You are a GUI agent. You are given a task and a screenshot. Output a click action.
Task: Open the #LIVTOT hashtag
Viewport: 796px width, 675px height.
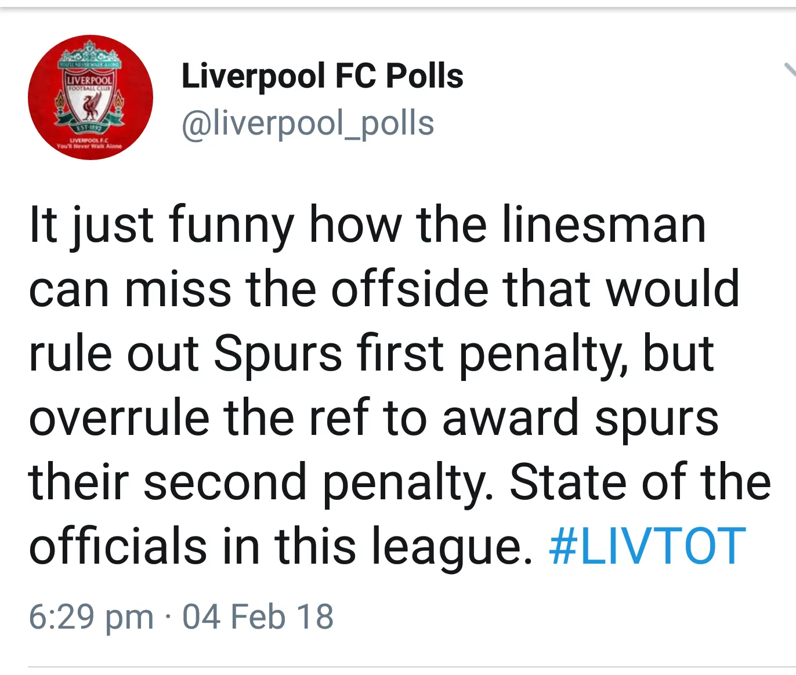tap(647, 546)
